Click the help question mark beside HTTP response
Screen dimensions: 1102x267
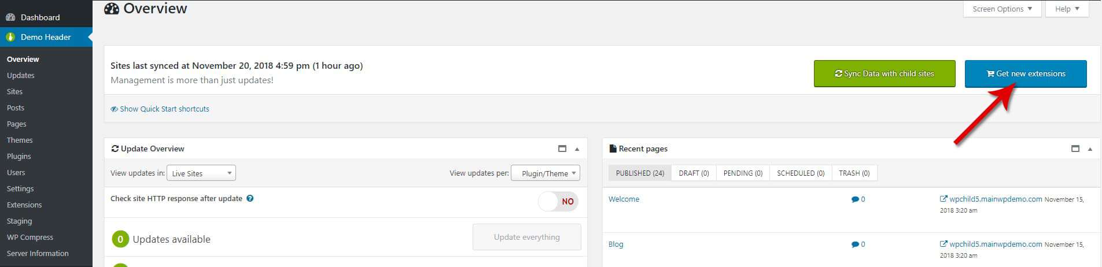(250, 198)
